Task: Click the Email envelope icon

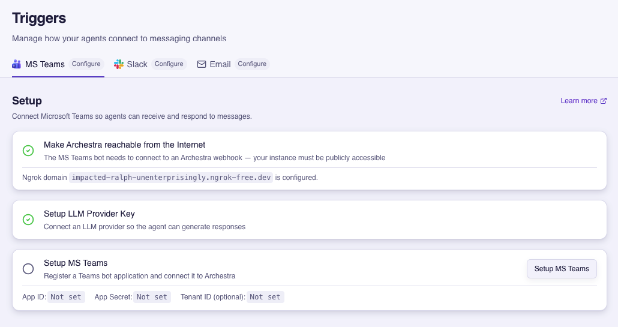Action: 202,64
